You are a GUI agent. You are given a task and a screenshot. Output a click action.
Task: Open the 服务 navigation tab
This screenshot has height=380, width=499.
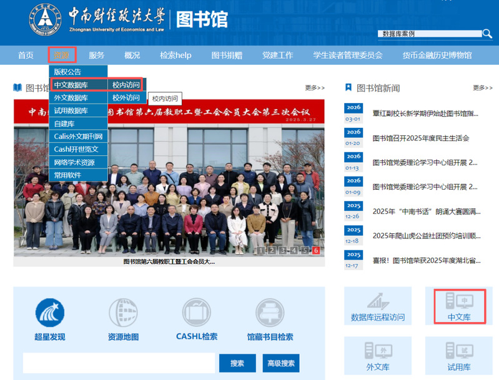97,55
